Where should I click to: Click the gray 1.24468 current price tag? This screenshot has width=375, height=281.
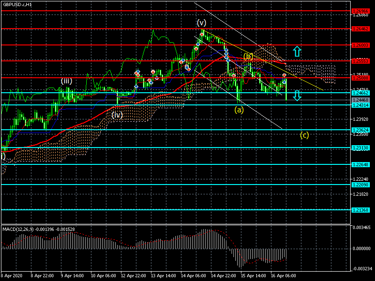pos(360,100)
